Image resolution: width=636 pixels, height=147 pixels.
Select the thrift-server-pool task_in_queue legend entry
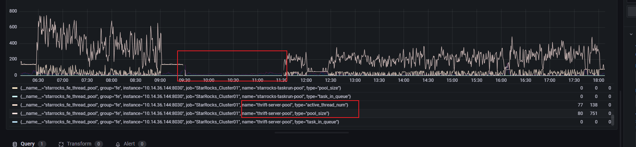pos(180,122)
